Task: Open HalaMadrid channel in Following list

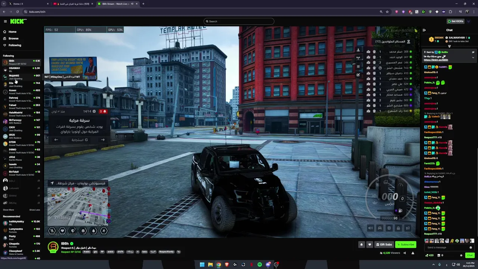Action: tap(22, 114)
